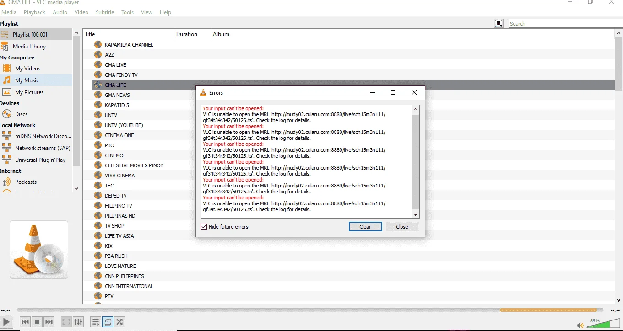Click the LIFE TV ASIA stream icon
This screenshot has height=331, width=623.
[x=98, y=235]
